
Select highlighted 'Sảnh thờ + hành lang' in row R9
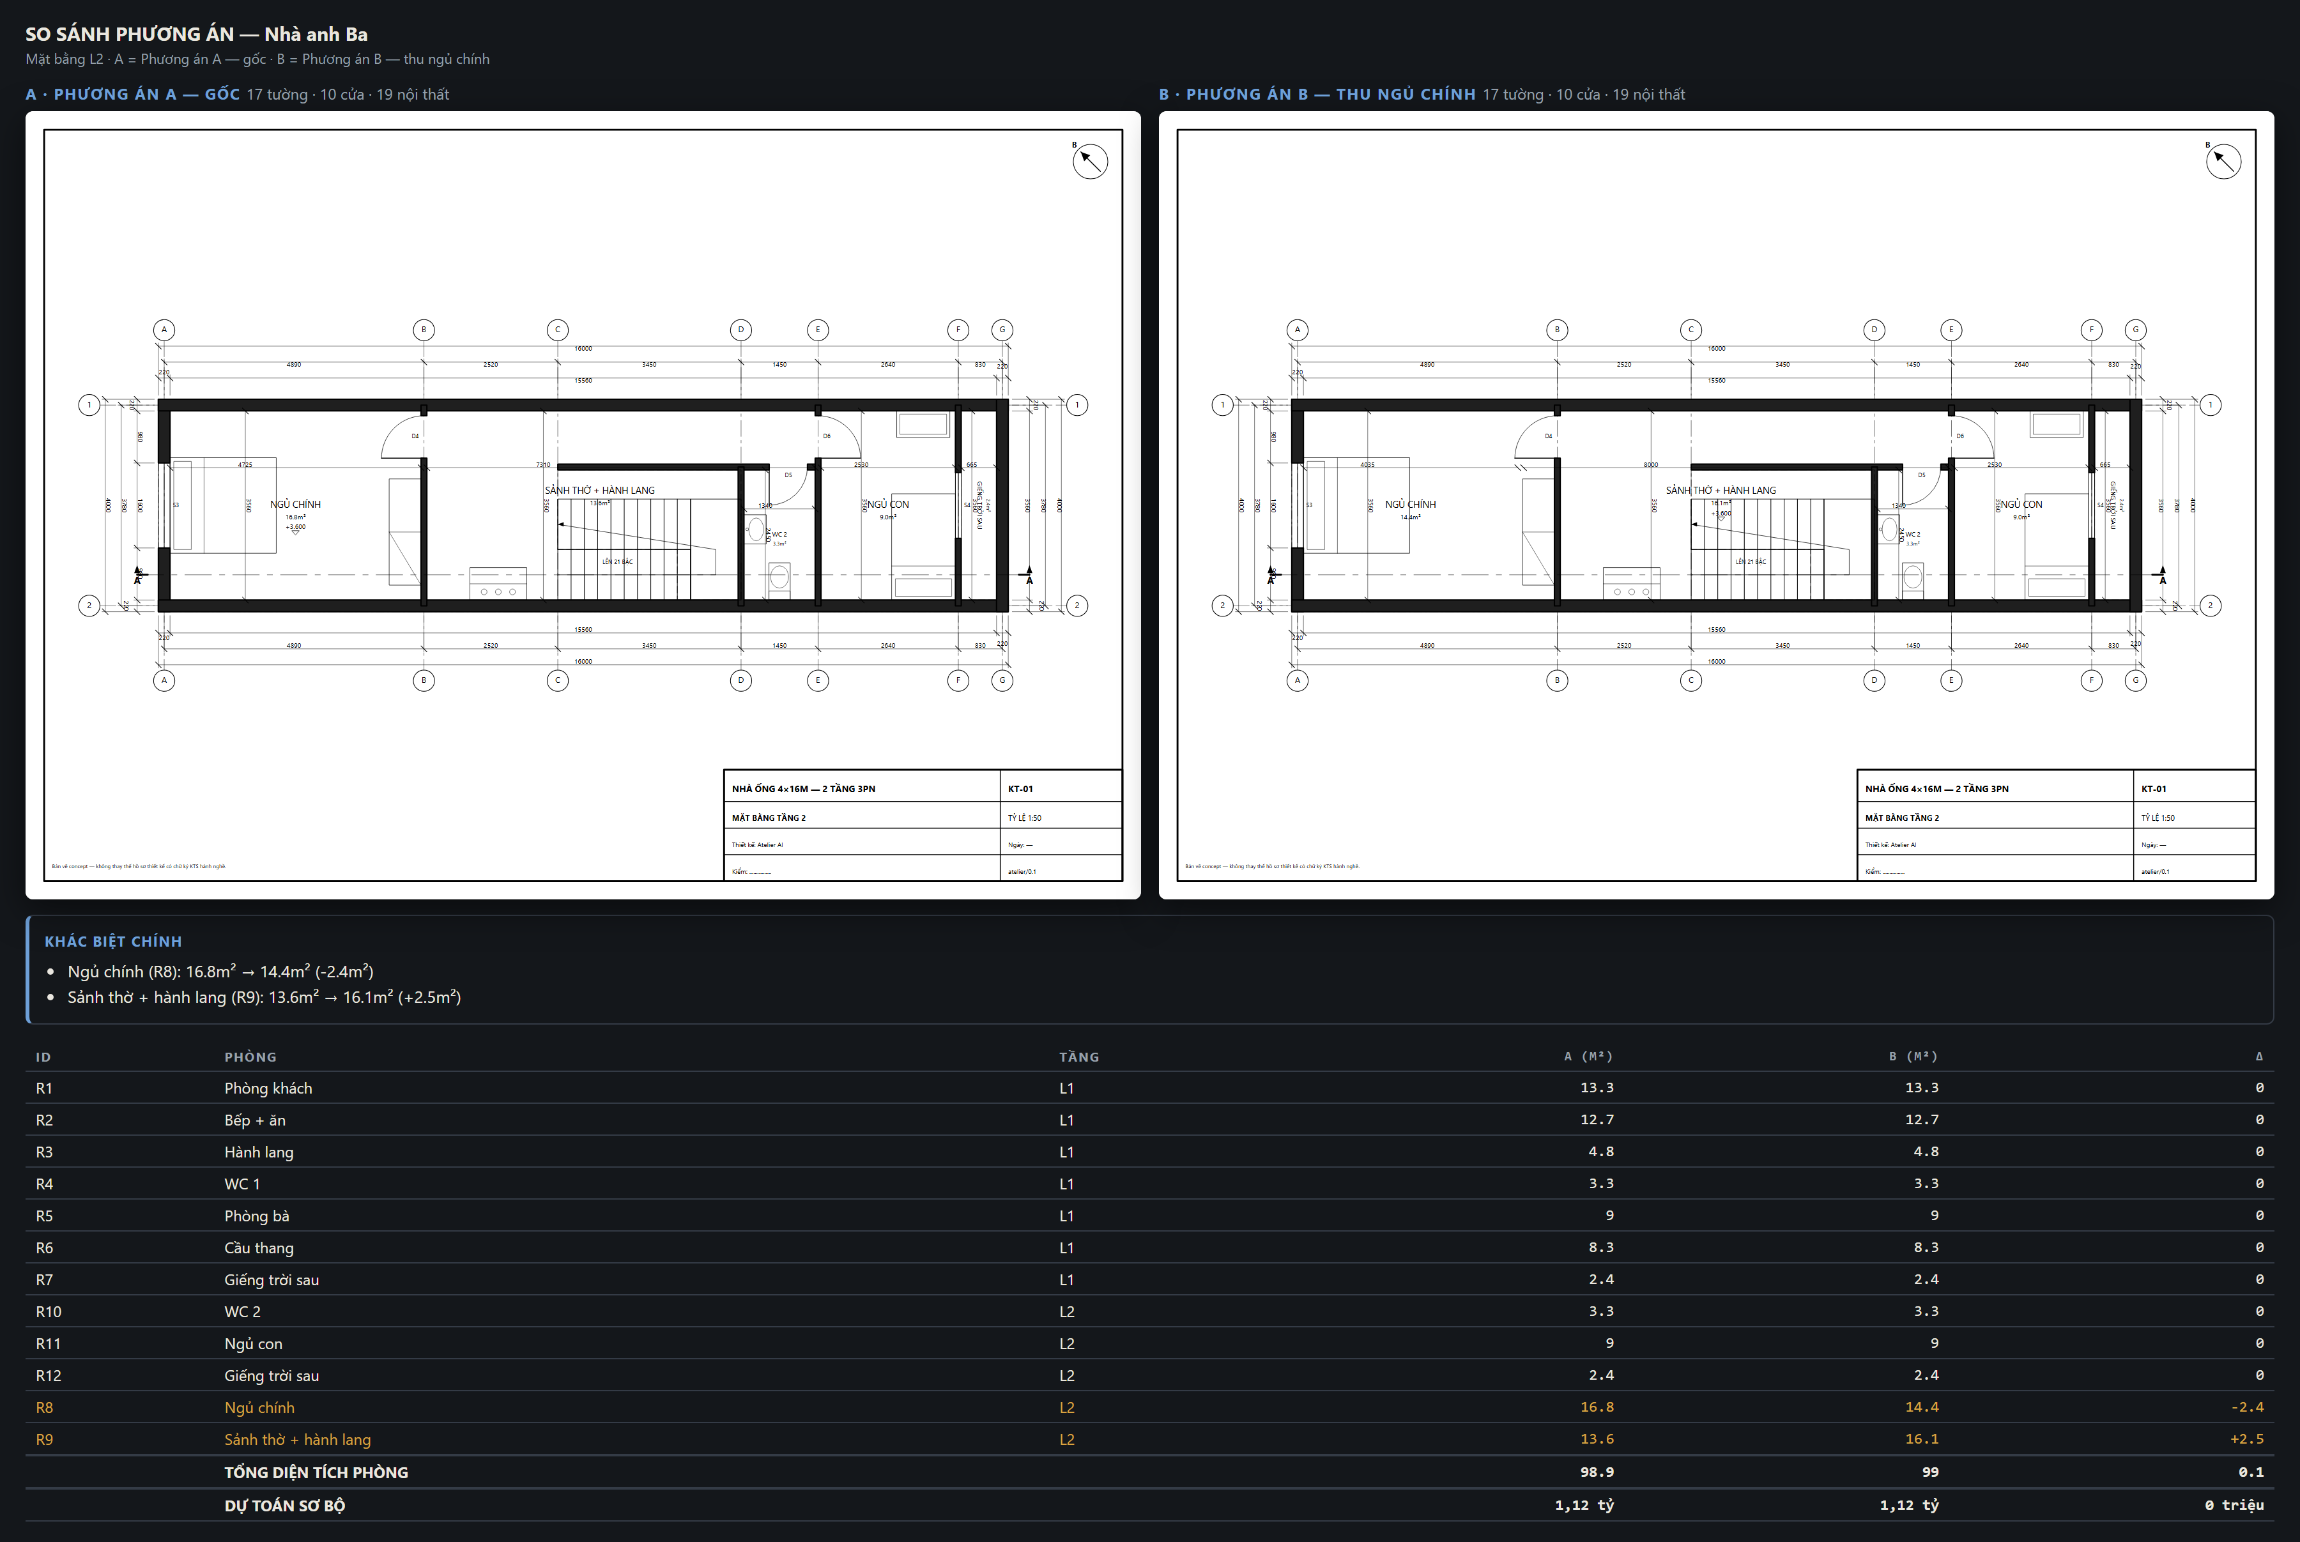pos(298,1440)
